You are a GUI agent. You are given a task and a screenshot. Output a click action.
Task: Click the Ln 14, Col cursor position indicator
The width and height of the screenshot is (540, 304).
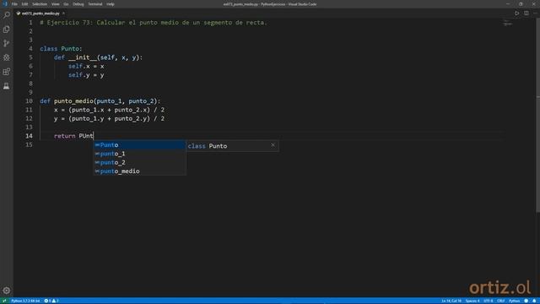(x=451, y=301)
